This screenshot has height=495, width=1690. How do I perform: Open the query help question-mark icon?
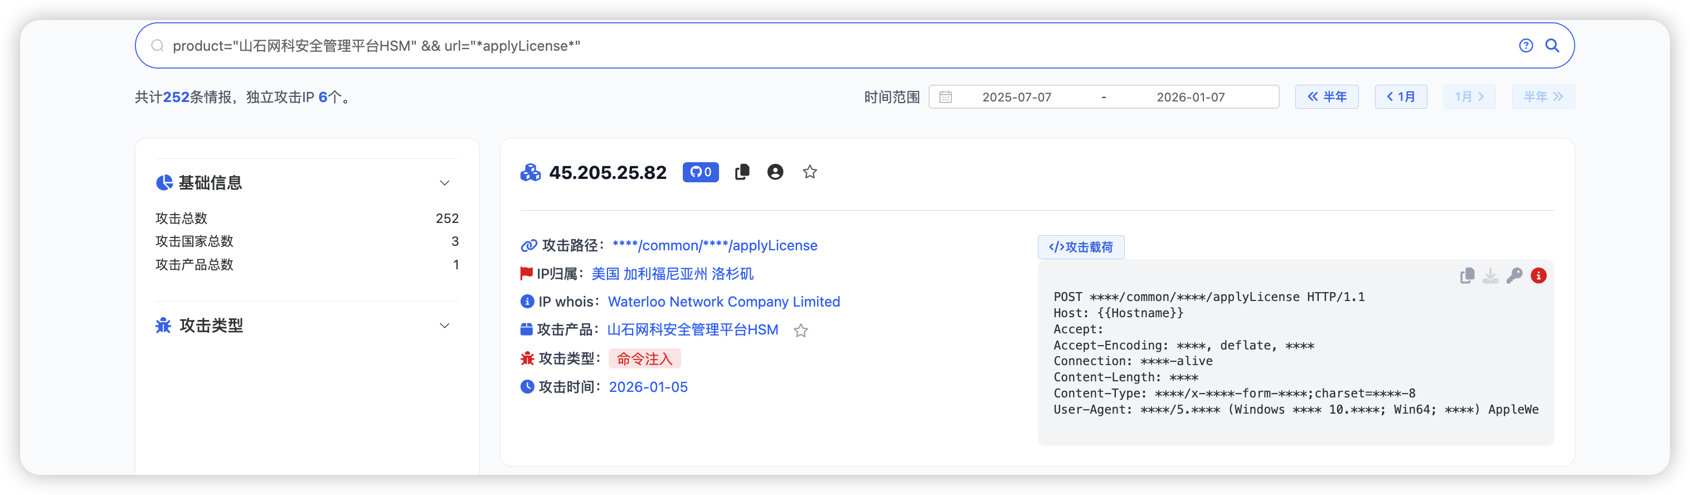1526,45
